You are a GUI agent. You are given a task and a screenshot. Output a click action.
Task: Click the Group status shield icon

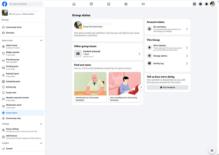click(3, 113)
